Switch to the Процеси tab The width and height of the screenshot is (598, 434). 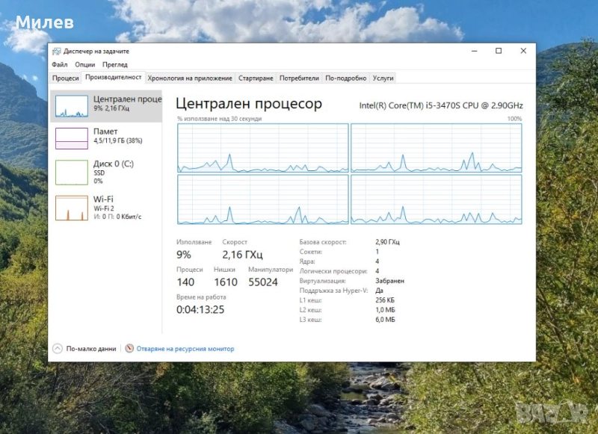click(64, 77)
